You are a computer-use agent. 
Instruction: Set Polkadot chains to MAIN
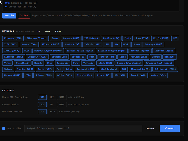[52, 112]
